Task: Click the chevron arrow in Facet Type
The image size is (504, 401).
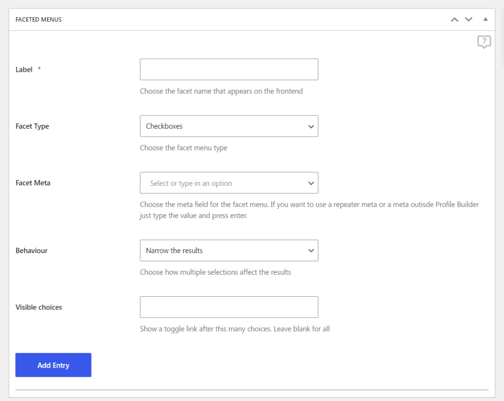Action: point(311,126)
